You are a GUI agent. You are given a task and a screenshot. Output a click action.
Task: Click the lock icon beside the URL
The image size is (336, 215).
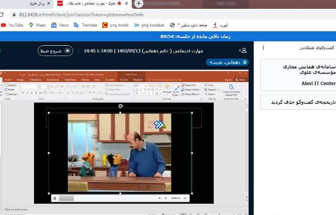14,15
